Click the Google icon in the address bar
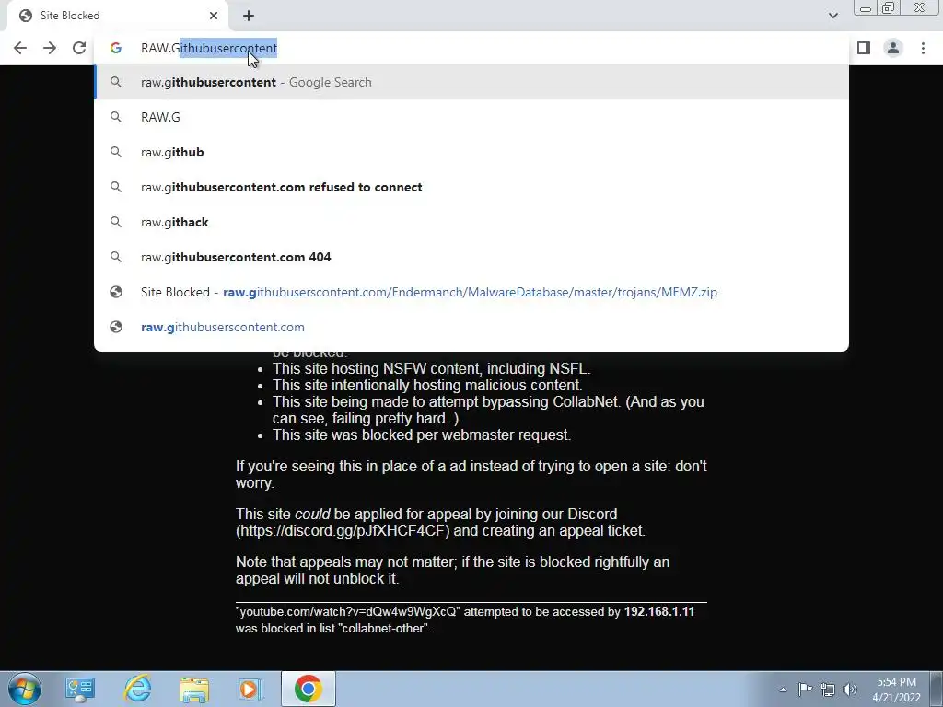The width and height of the screenshot is (943, 707). [115, 48]
